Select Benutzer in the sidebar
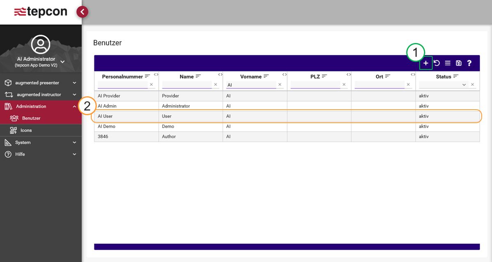492x262 pixels. 31,118
